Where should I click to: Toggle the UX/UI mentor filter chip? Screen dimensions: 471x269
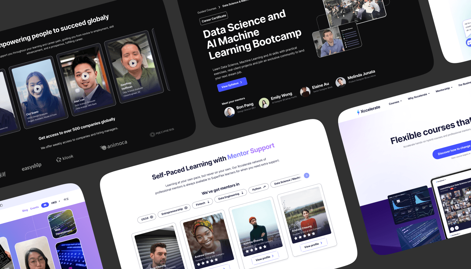pos(147,218)
